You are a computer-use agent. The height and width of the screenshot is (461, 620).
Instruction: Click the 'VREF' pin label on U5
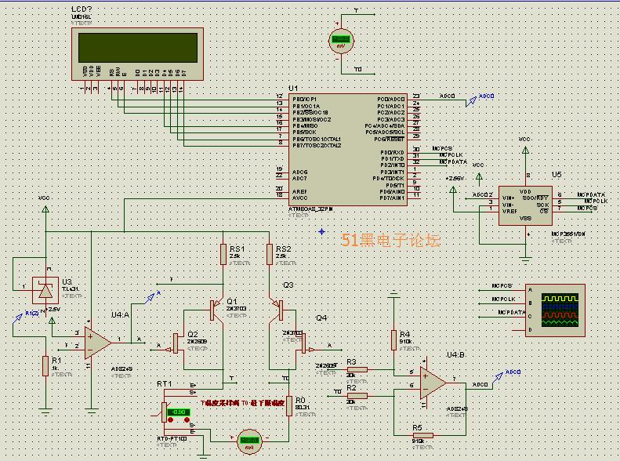coord(509,212)
